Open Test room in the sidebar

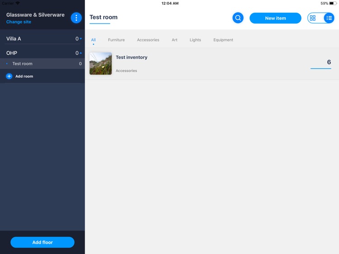(42, 64)
